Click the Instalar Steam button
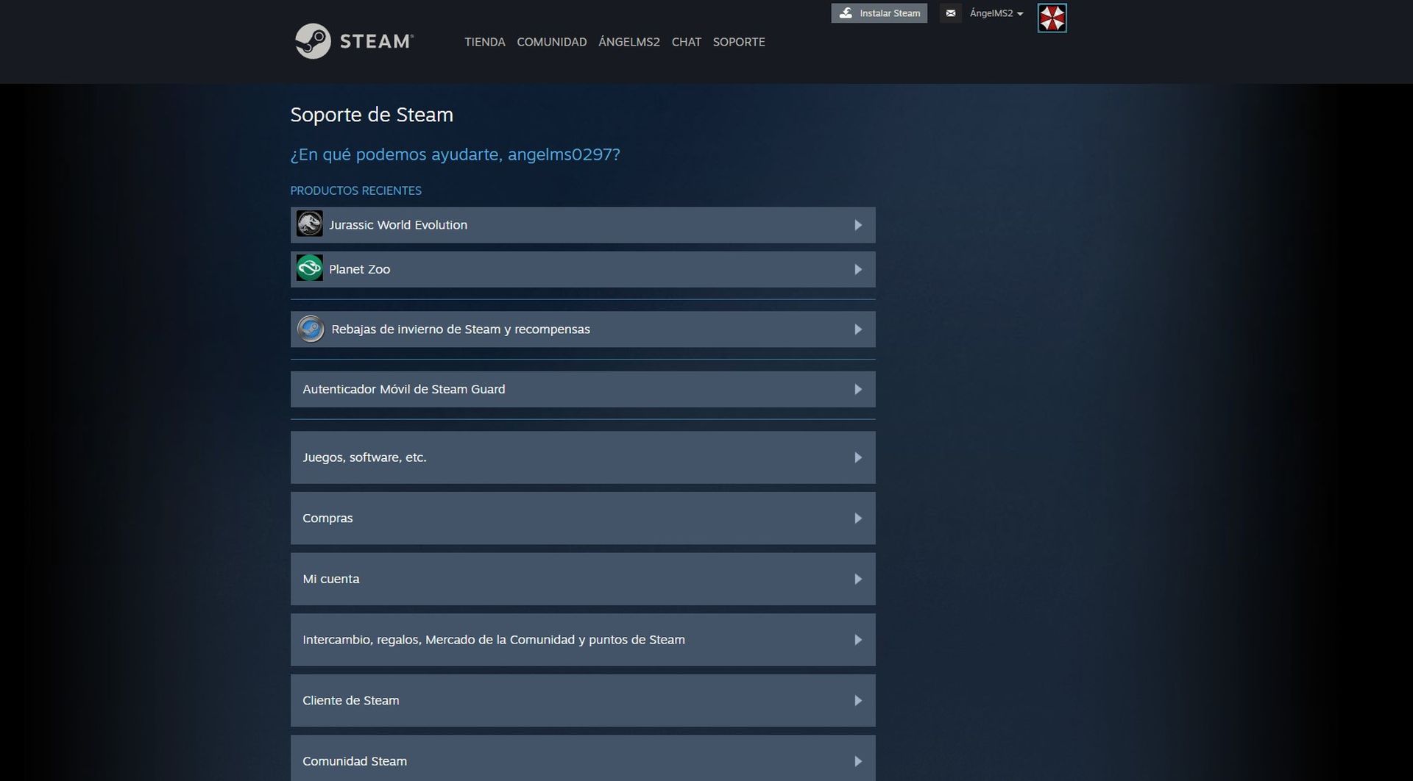Viewport: 1413px width, 781px height. (879, 13)
